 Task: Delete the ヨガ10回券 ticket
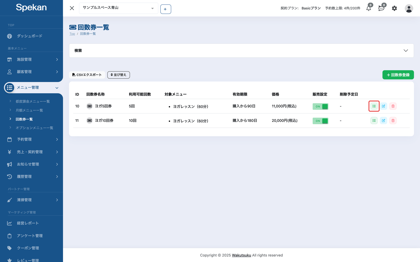tap(393, 121)
